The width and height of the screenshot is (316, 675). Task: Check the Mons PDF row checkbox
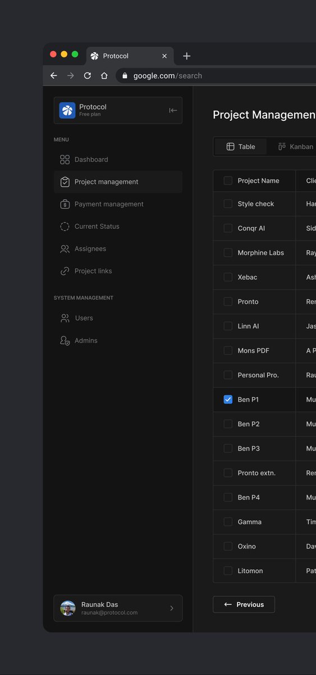click(x=228, y=350)
